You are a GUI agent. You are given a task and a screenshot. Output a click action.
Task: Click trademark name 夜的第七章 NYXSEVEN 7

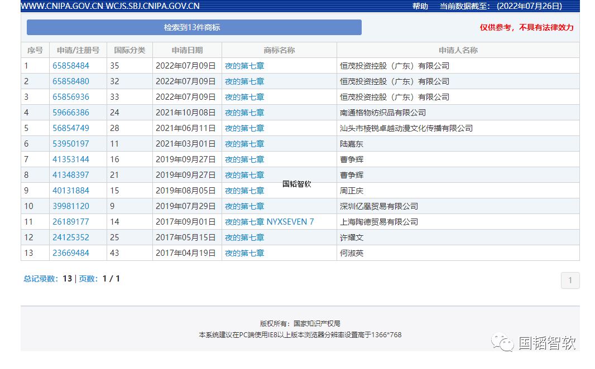click(x=270, y=222)
